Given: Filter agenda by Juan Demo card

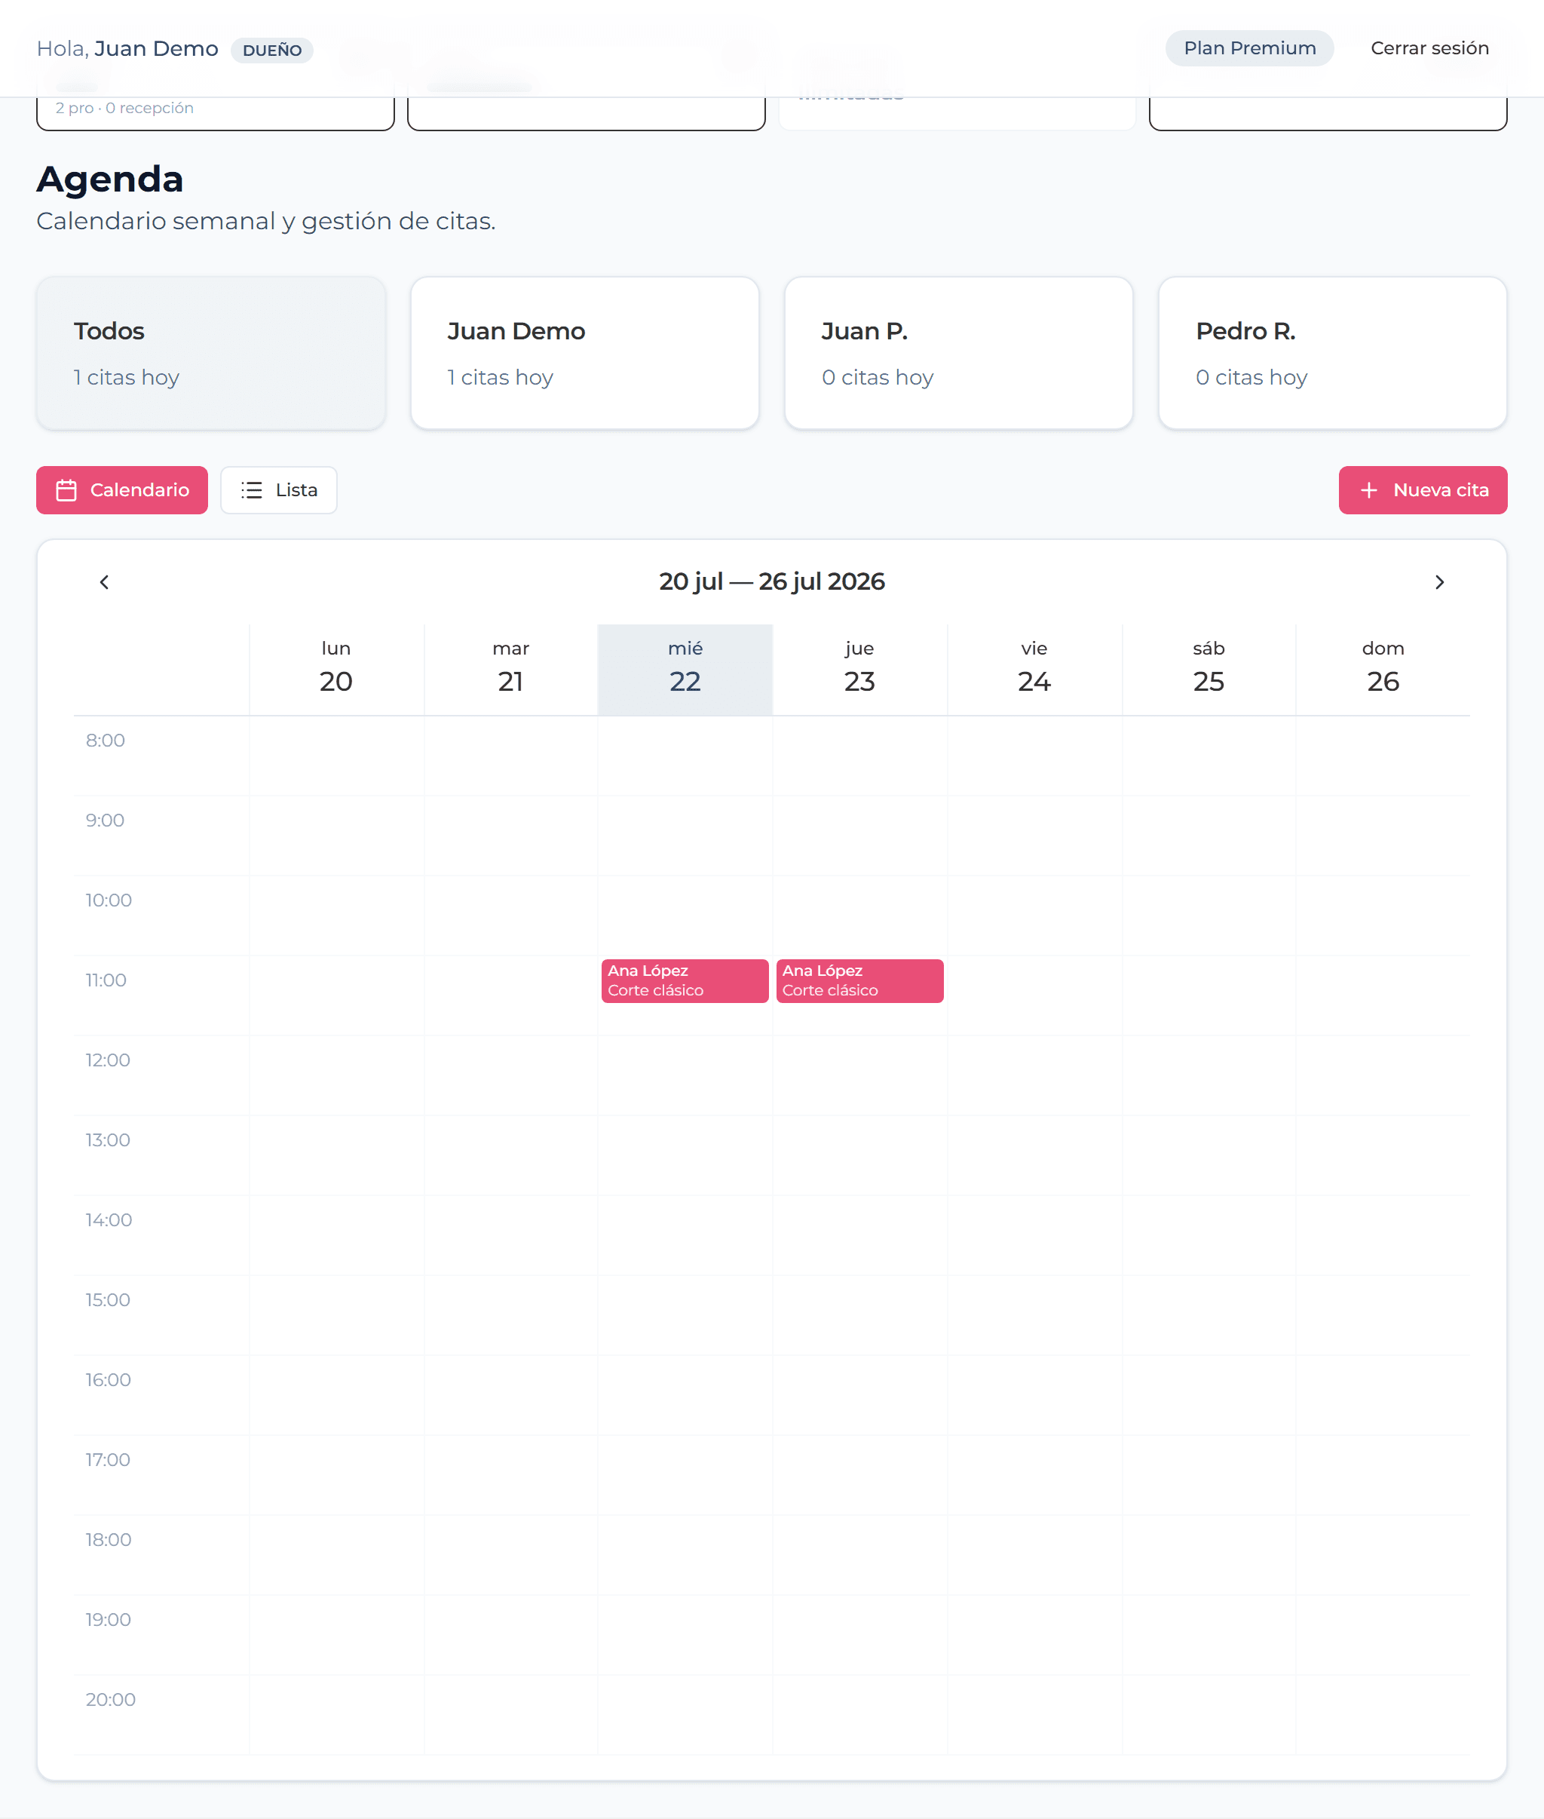Looking at the screenshot, I should click(585, 354).
